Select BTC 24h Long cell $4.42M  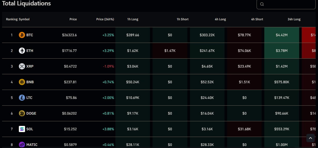pos(282,35)
